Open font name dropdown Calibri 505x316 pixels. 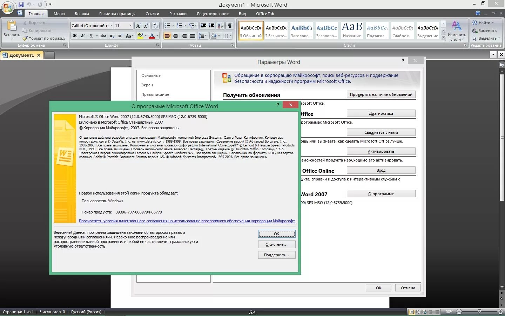112,26
